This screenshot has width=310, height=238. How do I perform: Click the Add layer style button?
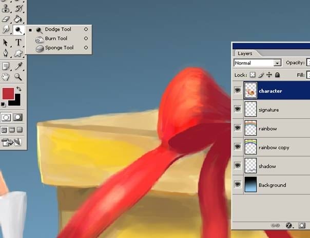[x=289, y=225]
